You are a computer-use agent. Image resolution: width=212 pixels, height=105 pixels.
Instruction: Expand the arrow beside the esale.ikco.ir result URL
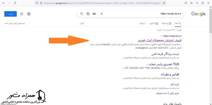click(162, 36)
